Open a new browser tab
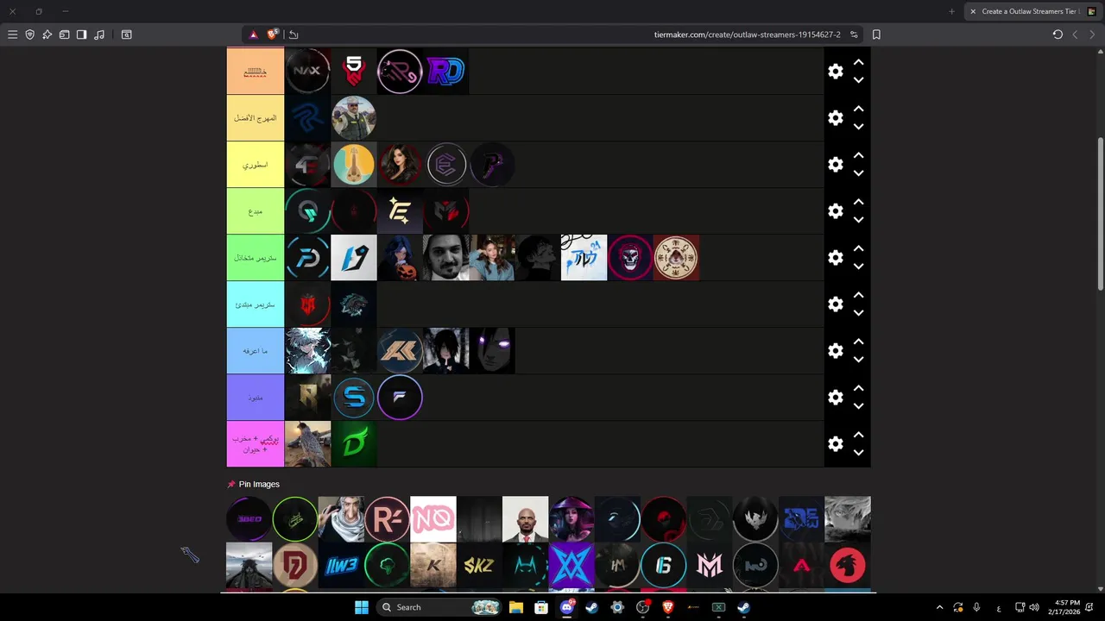The width and height of the screenshot is (1105, 621). click(951, 11)
